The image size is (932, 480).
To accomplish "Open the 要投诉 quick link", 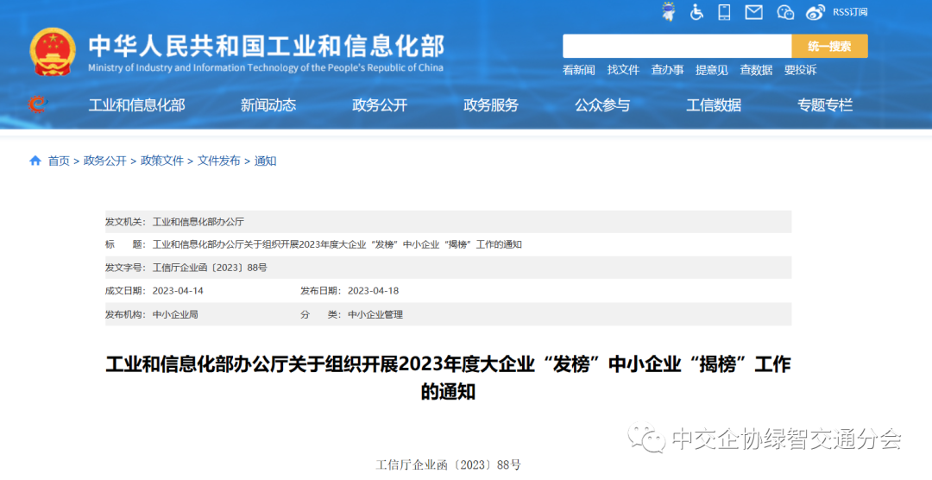I will (x=800, y=70).
